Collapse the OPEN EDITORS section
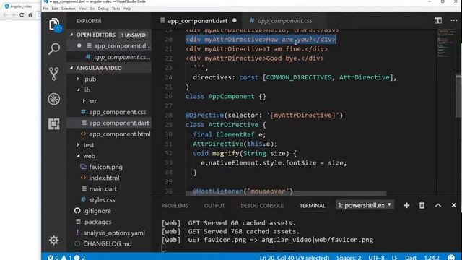The width and height of the screenshot is (462, 260). point(71,35)
